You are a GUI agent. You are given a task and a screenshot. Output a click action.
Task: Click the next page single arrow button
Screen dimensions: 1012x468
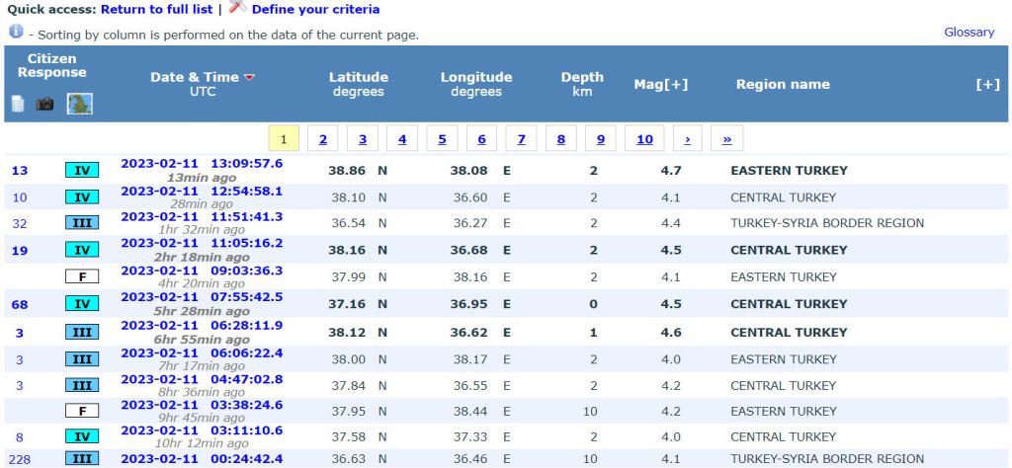[x=687, y=139]
